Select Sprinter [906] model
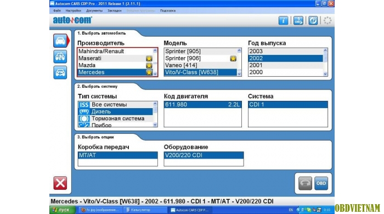This screenshot has width=384, height=214. [201, 58]
